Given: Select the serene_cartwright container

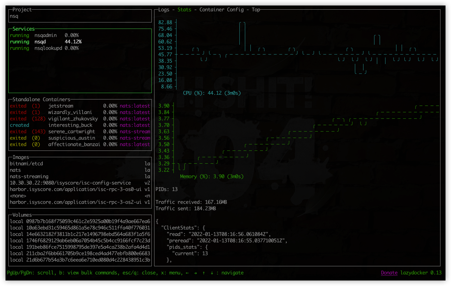Looking at the screenshot, I should (72, 131).
